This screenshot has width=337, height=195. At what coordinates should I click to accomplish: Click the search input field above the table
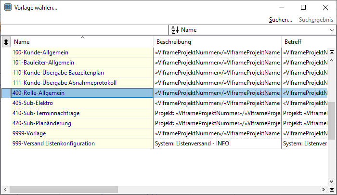click(85, 30)
